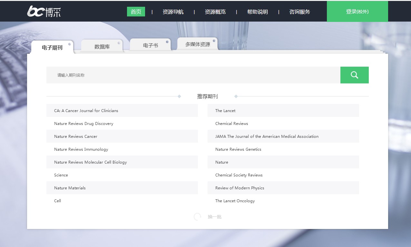Click the bc博采 logo
The height and width of the screenshot is (247, 411).
point(44,11)
